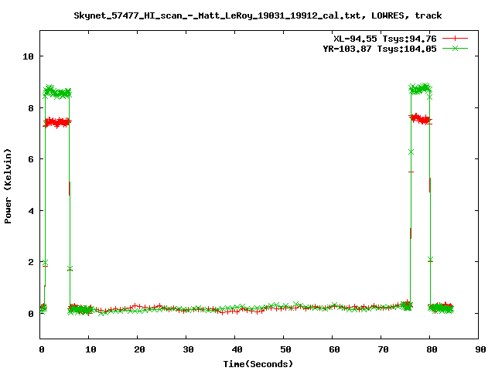Click the plot title with the Skynet filename
The height and width of the screenshot is (371, 495).
click(258, 15)
